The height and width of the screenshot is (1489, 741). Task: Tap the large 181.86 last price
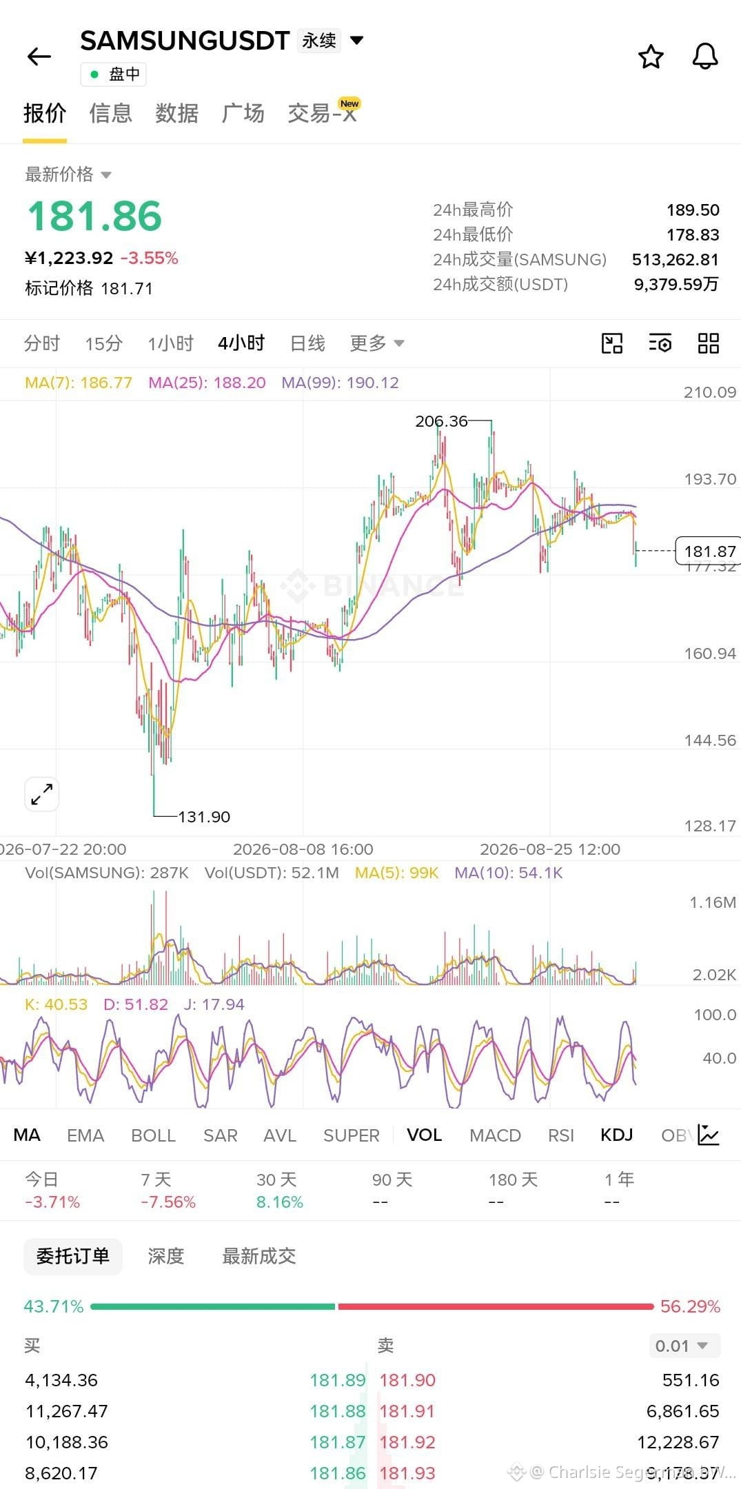pos(94,216)
